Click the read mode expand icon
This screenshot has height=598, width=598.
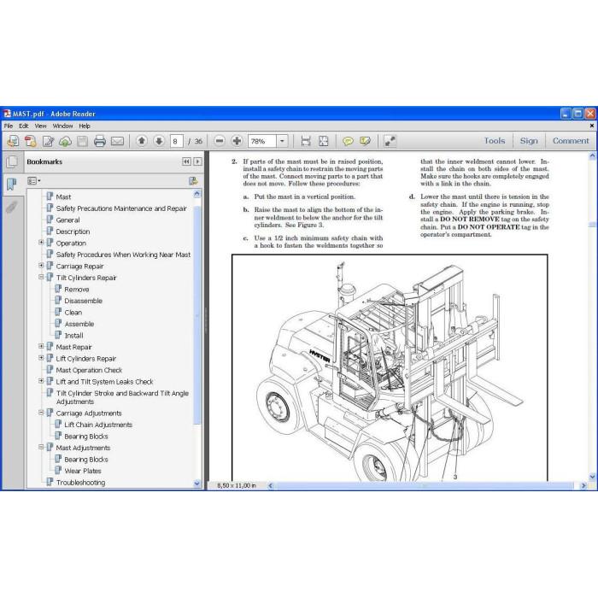(x=390, y=141)
